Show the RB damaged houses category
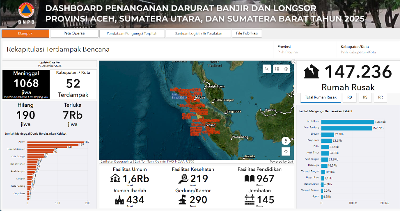 349,97
